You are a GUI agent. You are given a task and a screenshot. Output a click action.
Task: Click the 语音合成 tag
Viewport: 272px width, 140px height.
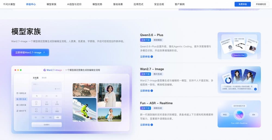(x=158, y=108)
